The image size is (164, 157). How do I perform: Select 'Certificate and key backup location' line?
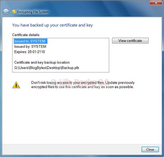point(42,63)
